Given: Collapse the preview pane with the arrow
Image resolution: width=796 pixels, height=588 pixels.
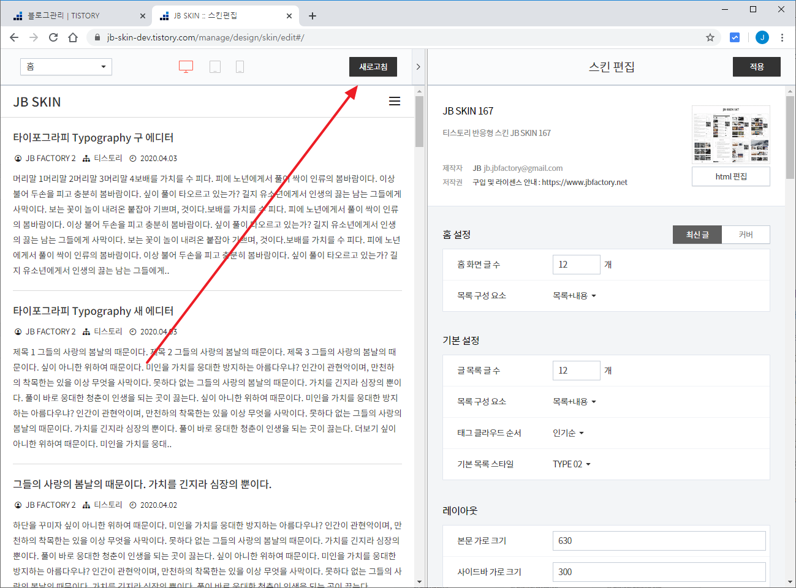Looking at the screenshot, I should [x=419, y=67].
